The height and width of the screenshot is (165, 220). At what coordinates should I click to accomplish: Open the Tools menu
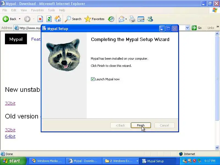51,10
